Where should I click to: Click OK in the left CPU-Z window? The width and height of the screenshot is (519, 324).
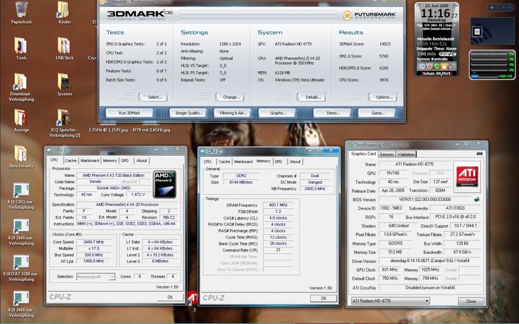[x=170, y=297]
